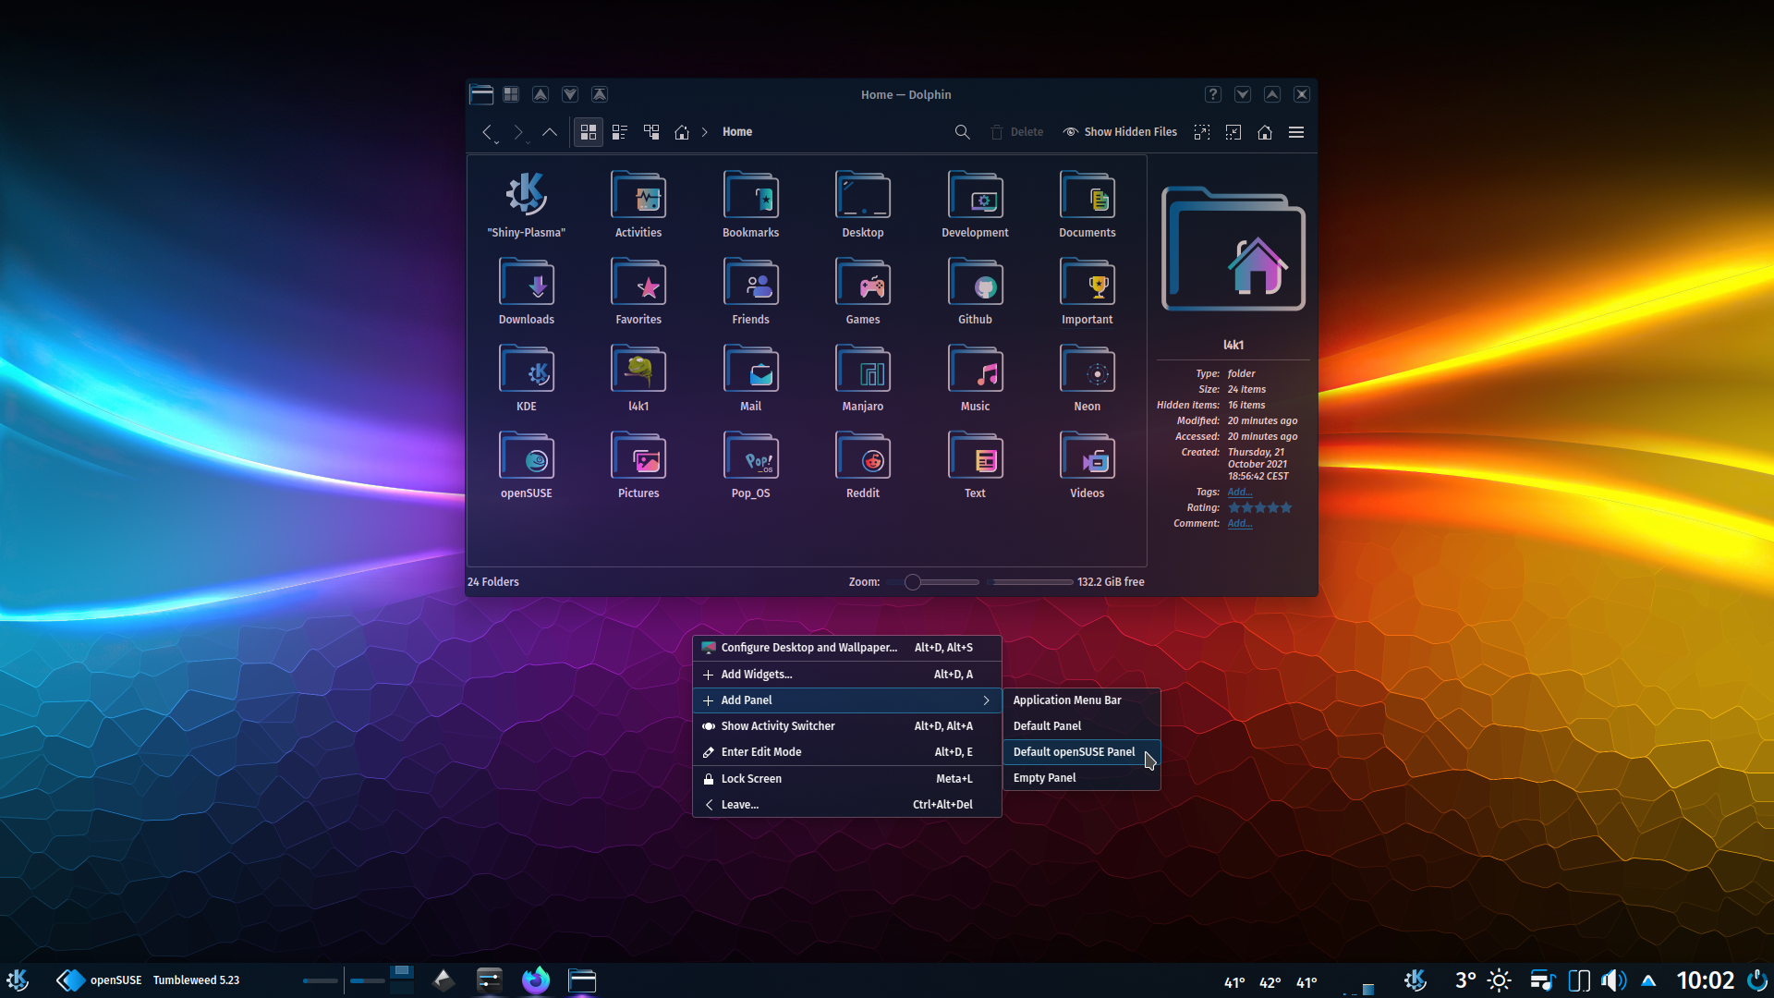1774x998 pixels.
Task: Choose Enter Edit Mode
Action: (847, 752)
